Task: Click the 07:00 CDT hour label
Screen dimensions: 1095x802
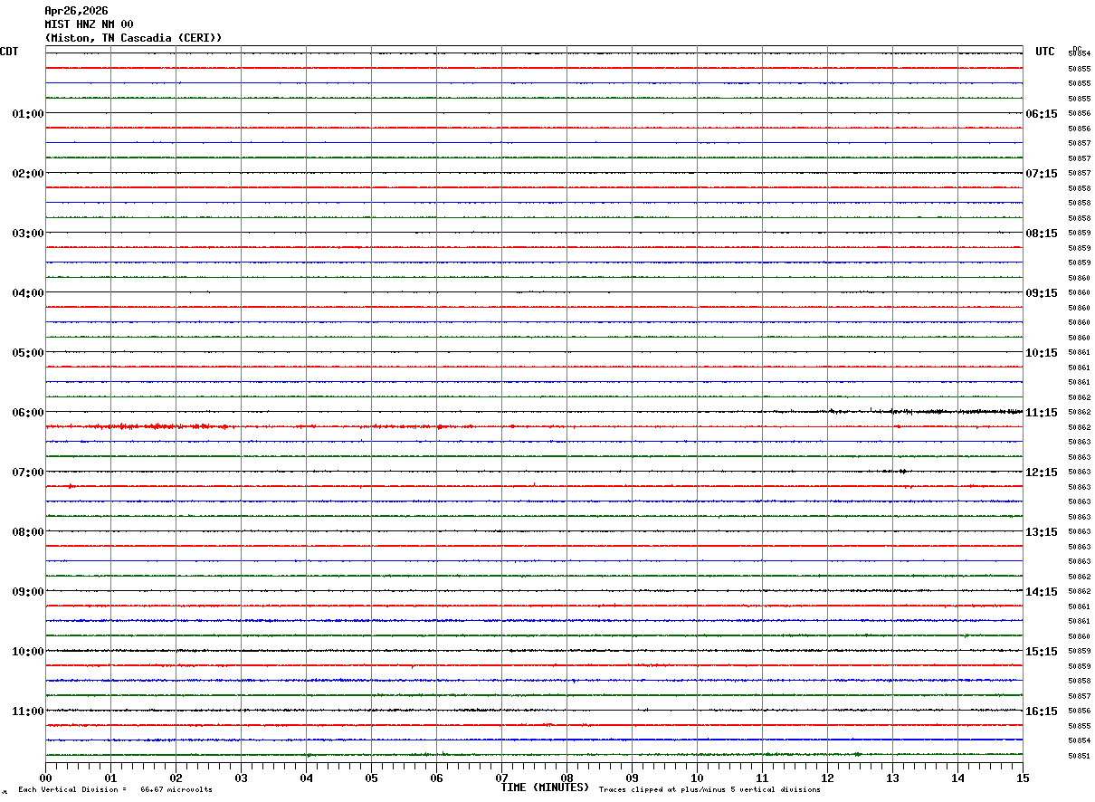Action: click(28, 473)
